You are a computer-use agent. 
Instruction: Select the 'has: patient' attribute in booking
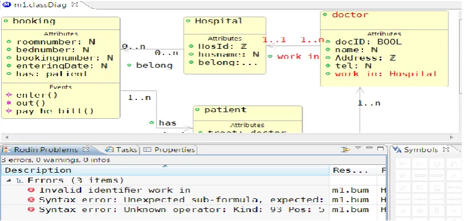[52, 74]
